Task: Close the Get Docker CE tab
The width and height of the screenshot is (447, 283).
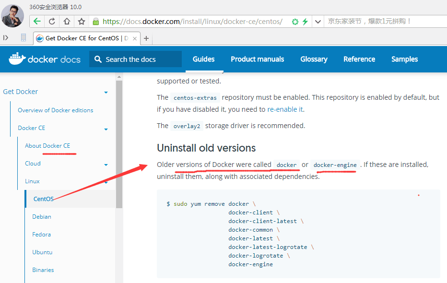Action: tap(135, 38)
